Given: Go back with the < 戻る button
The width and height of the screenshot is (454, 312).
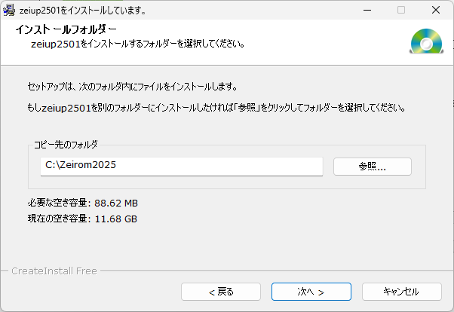Looking at the screenshot, I should (x=219, y=291).
